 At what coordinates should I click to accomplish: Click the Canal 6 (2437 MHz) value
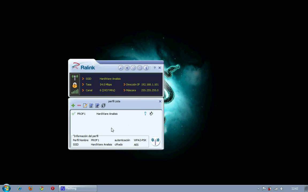(x=107, y=90)
